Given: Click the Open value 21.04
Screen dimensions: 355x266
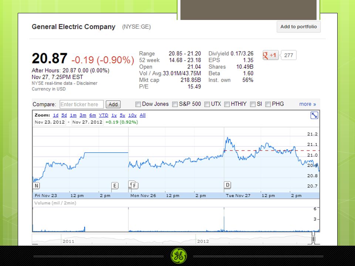Looking at the screenshot, I should point(194,67).
